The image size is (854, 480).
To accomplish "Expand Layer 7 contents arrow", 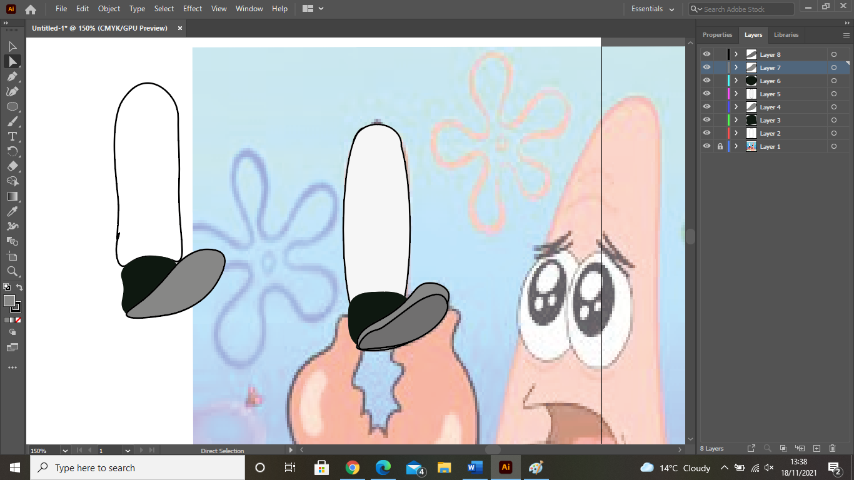I will click(736, 67).
